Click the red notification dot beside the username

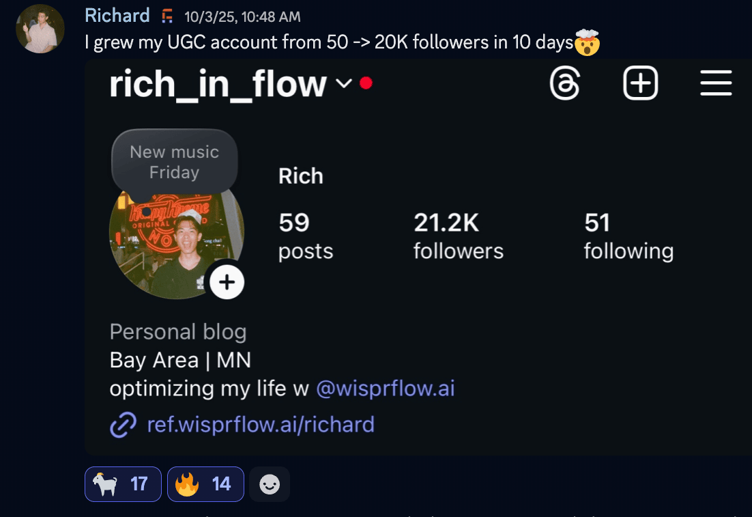pos(366,83)
